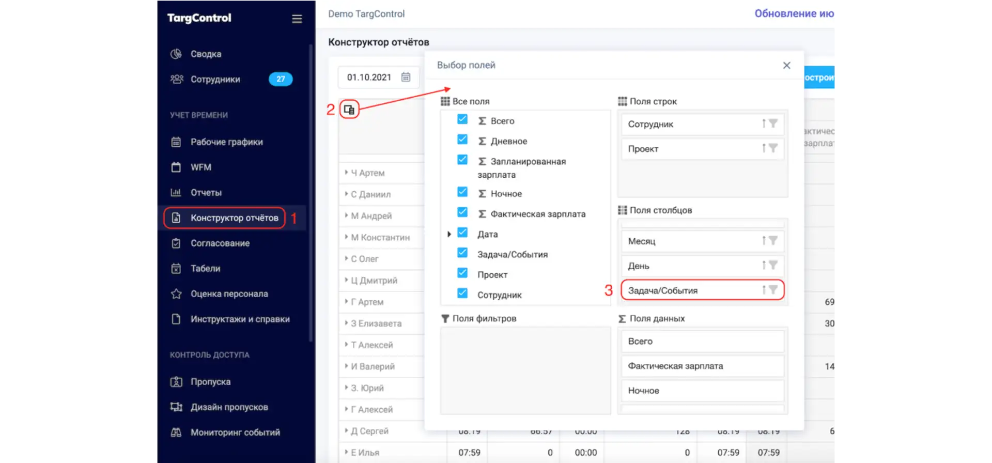
Task: Open Рабочие графики menu item
Action: pos(226,142)
